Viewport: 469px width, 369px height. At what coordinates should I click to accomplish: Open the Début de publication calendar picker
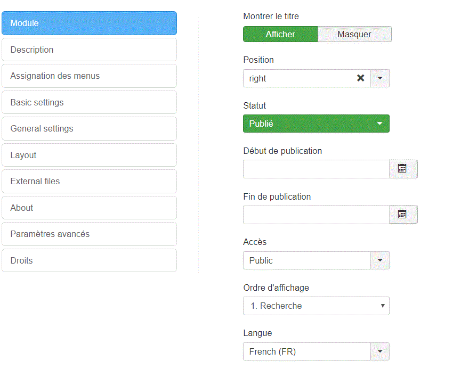[x=403, y=169]
